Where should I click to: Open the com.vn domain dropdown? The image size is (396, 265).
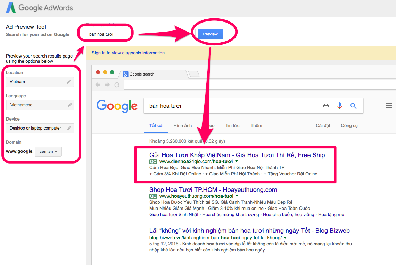pyautogui.click(x=48, y=151)
